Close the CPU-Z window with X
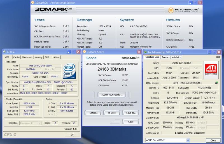This screenshot has width=224, height=144. (78, 52)
